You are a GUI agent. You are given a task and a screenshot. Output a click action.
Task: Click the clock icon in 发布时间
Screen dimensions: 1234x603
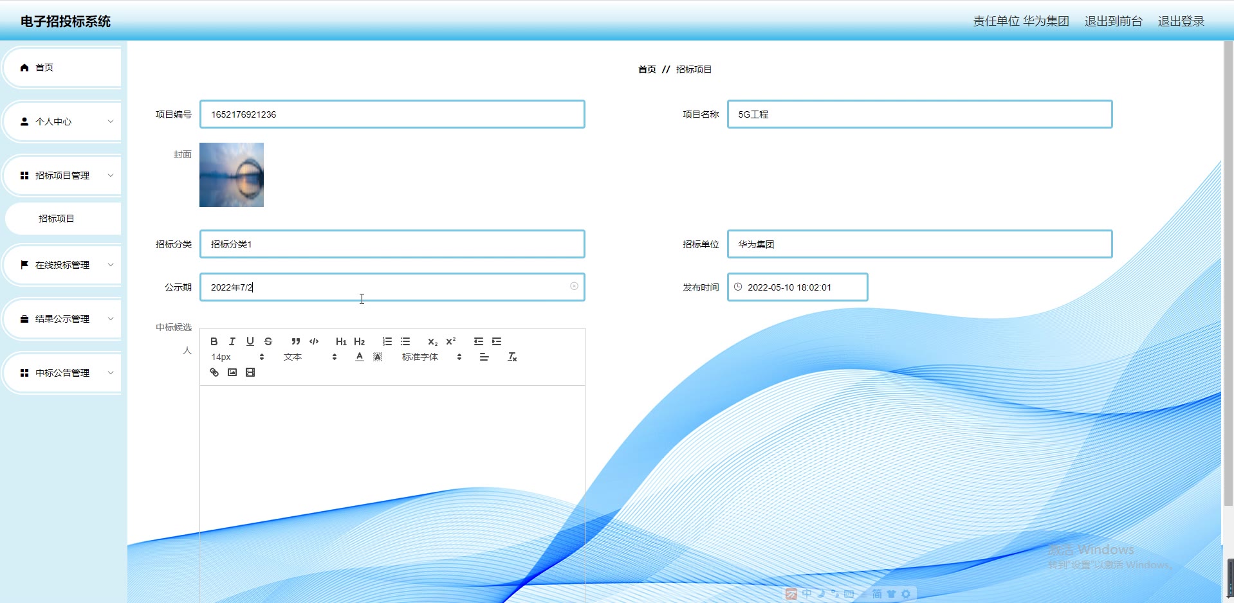tap(738, 287)
